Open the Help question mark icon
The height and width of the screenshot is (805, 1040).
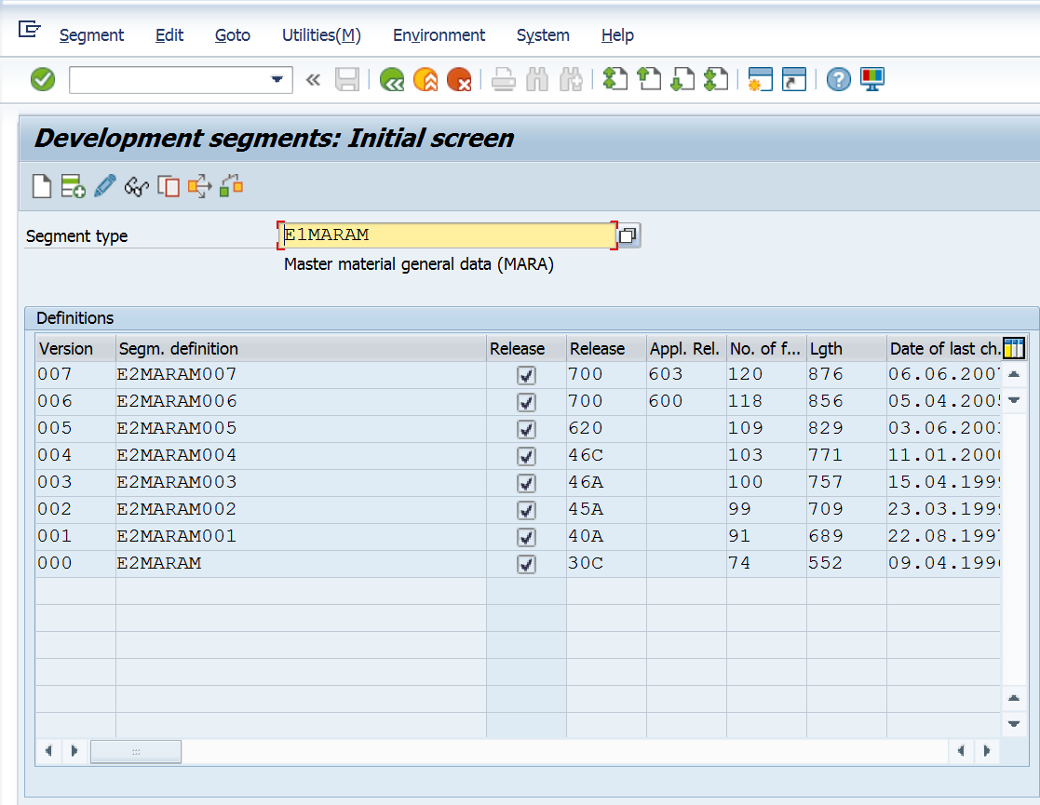point(839,80)
